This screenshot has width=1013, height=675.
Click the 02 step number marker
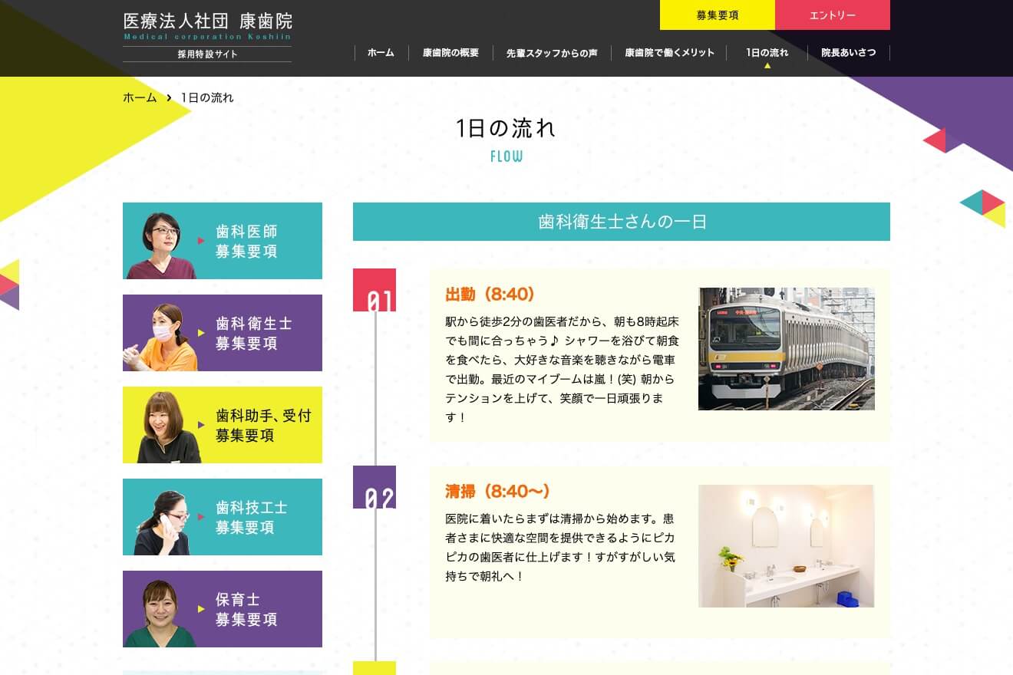click(375, 487)
